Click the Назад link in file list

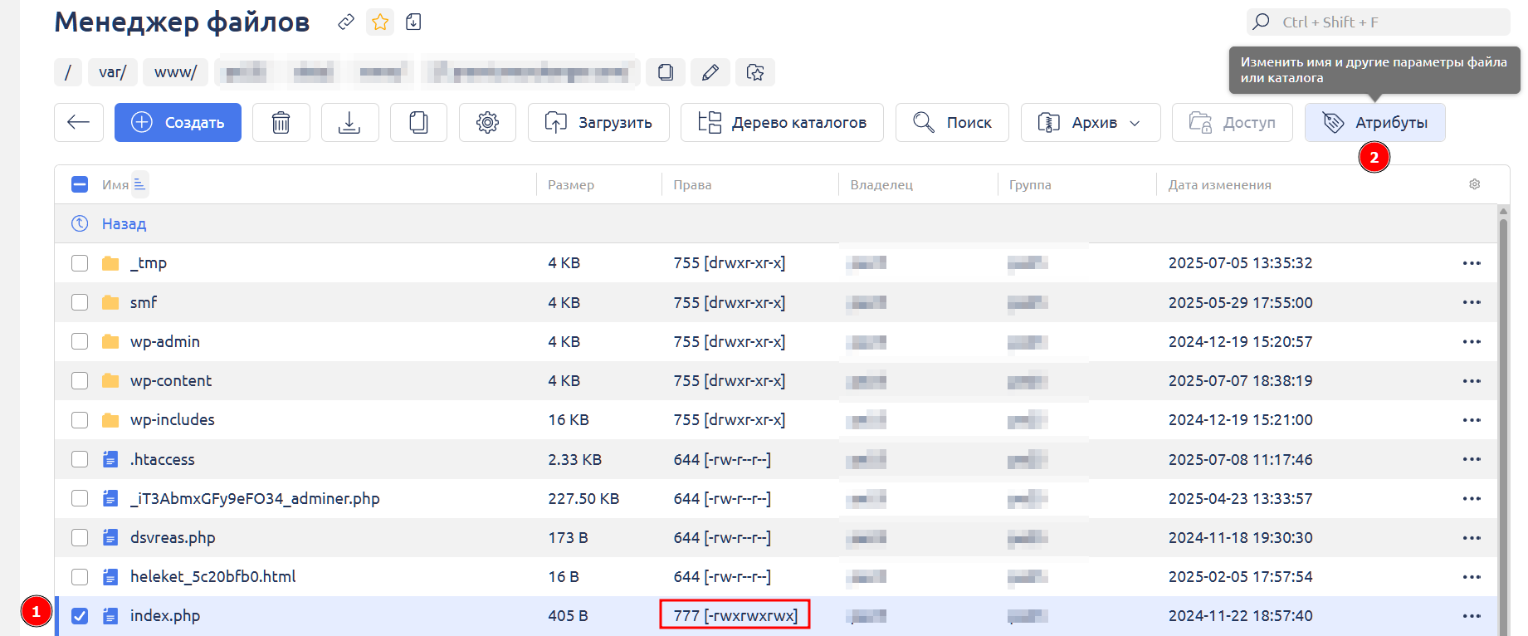(124, 224)
